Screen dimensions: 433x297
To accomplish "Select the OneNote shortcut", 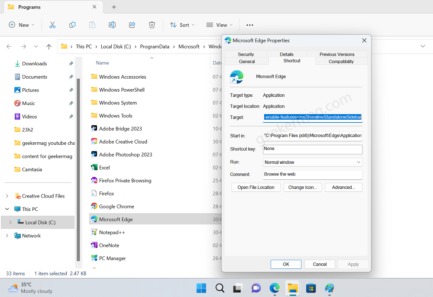I will pos(109,245).
